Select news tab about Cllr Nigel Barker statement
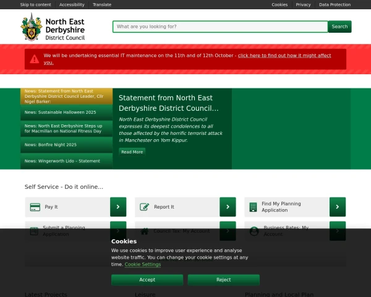 pos(67,96)
